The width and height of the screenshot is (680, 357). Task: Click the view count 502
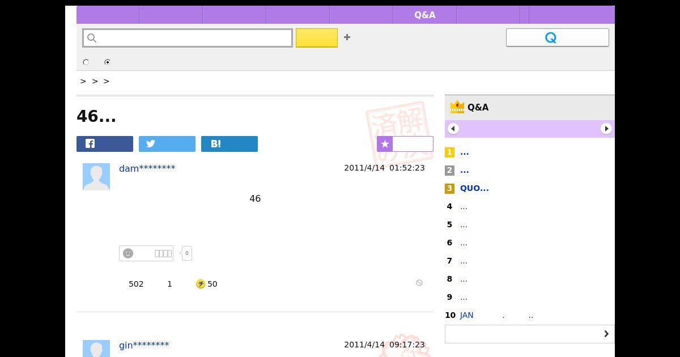[x=136, y=284]
